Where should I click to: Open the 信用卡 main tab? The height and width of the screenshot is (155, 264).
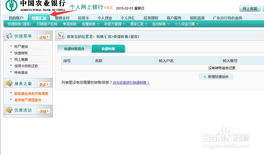(x=83, y=18)
